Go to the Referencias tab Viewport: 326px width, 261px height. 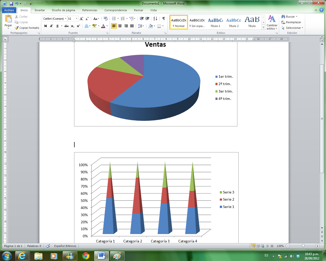(90, 10)
